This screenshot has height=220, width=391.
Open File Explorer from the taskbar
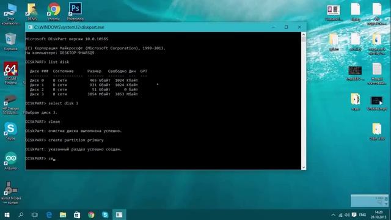tap(63, 215)
